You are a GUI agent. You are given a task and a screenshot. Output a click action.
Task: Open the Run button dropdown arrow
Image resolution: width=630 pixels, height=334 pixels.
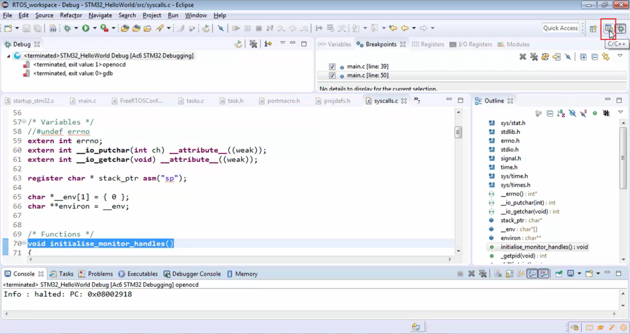tap(94, 28)
